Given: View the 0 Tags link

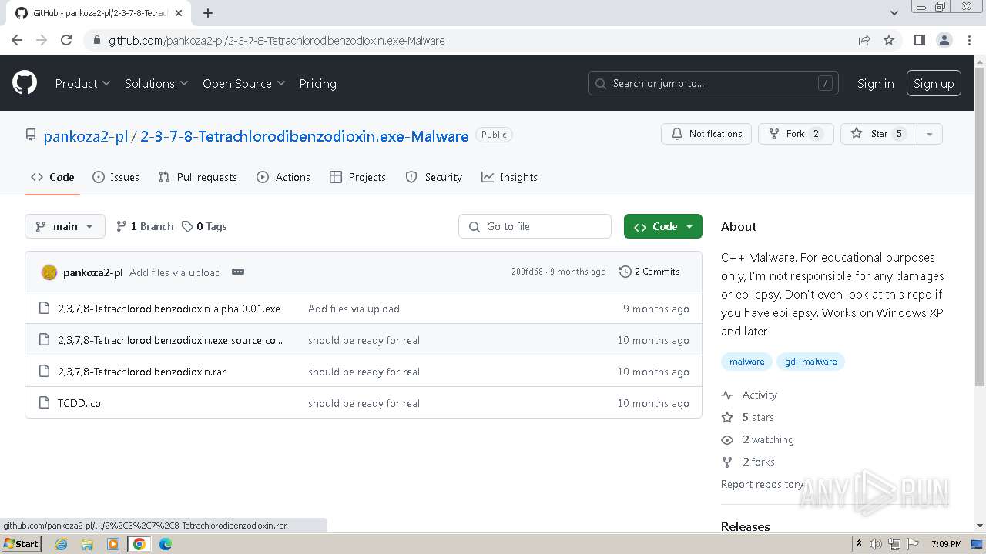Looking at the screenshot, I should (x=204, y=226).
